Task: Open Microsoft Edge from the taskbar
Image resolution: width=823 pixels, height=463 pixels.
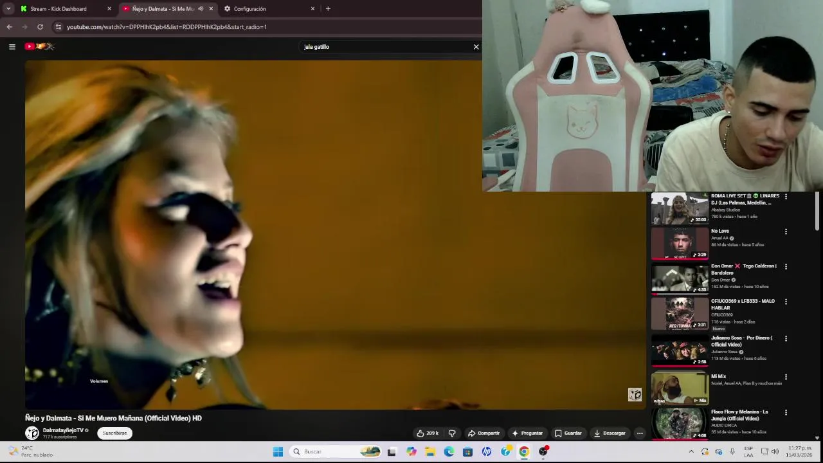Action: click(x=449, y=451)
